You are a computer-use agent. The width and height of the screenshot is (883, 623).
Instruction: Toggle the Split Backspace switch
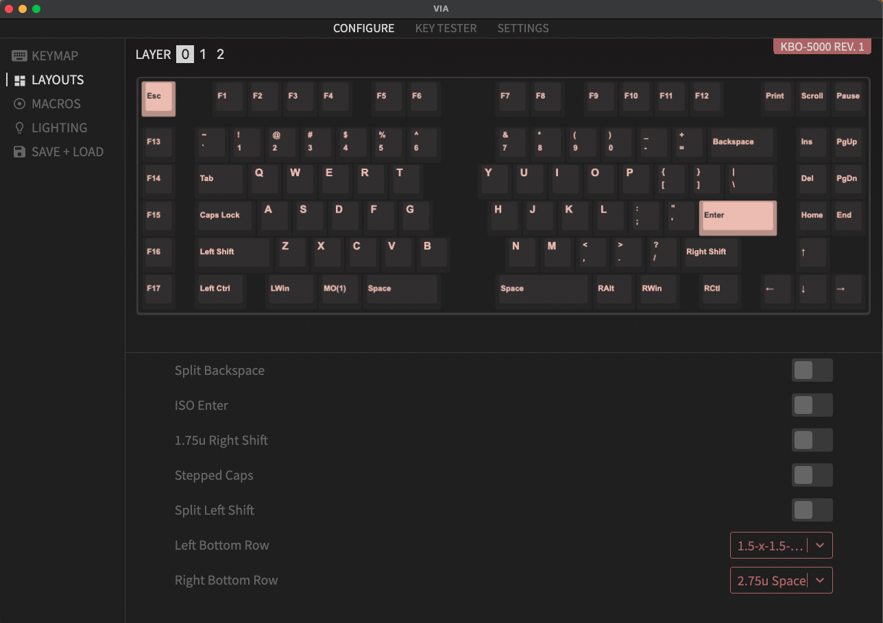click(812, 370)
